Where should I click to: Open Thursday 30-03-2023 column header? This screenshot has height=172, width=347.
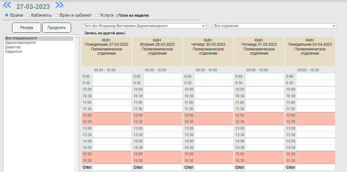point(208,47)
